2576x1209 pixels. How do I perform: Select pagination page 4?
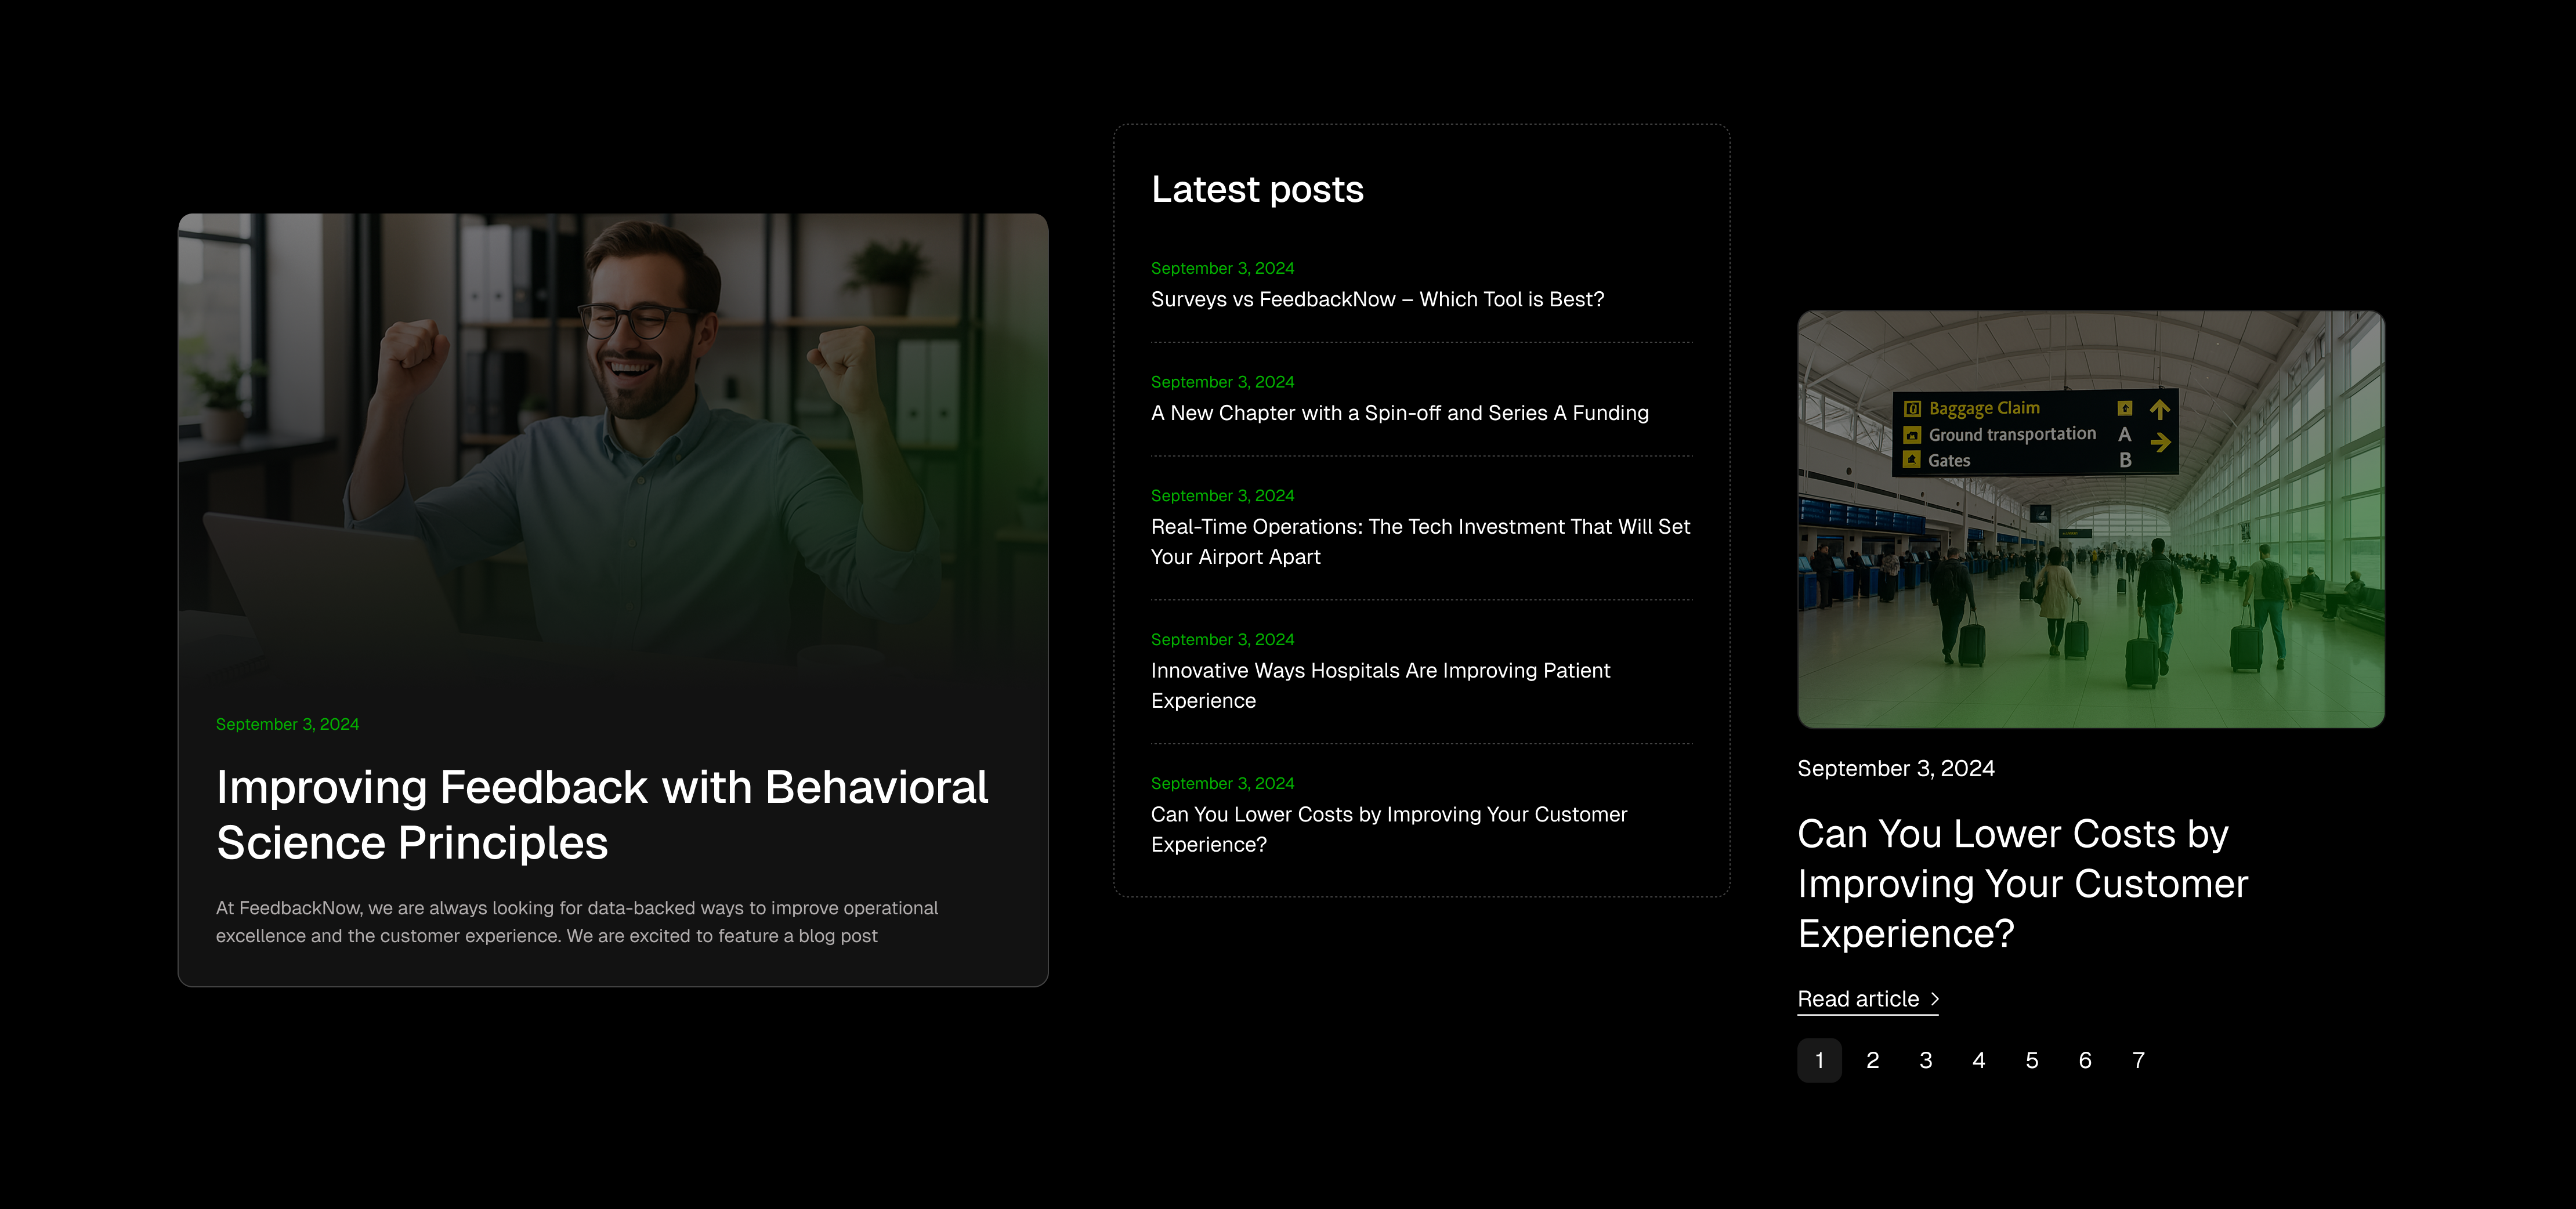(1978, 1060)
